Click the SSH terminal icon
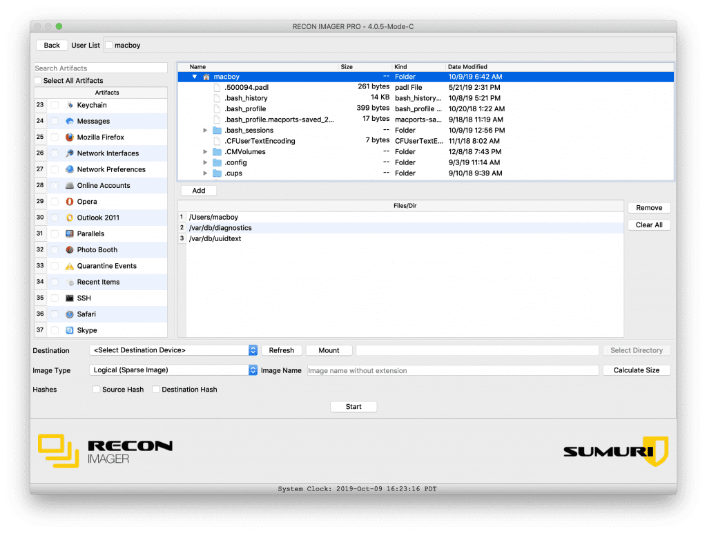This screenshot has width=707, height=534. (70, 298)
